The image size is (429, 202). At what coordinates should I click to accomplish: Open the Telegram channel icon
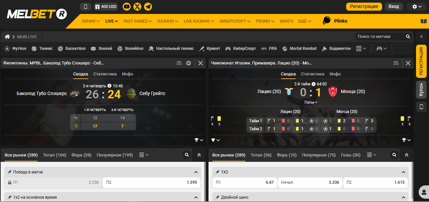(148, 6)
